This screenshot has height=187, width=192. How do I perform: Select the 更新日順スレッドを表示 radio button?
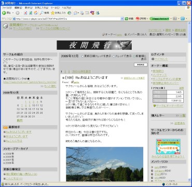[x=83, y=56]
